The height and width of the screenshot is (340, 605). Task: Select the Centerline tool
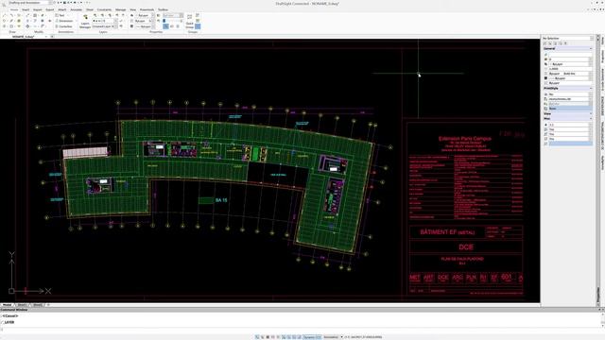point(63,26)
